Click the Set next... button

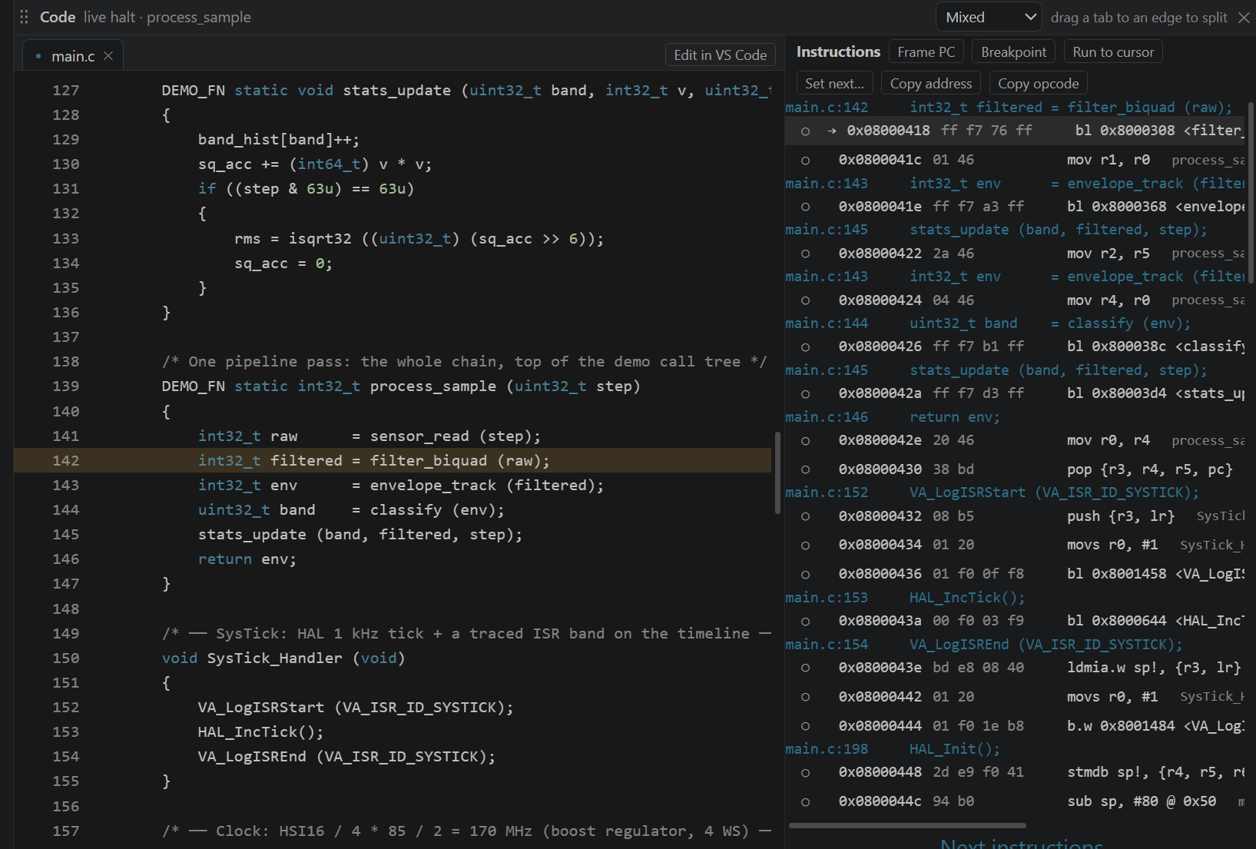[x=834, y=83]
